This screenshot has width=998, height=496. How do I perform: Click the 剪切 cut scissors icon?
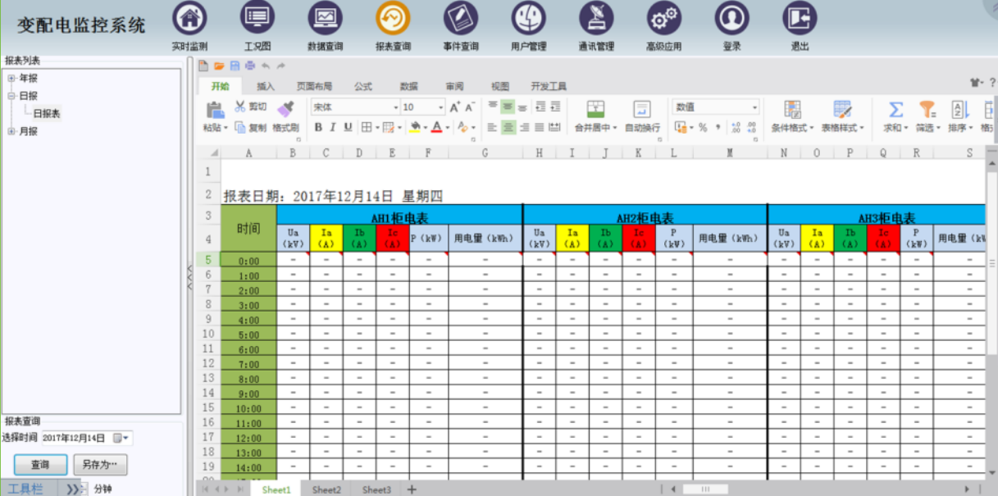click(240, 107)
